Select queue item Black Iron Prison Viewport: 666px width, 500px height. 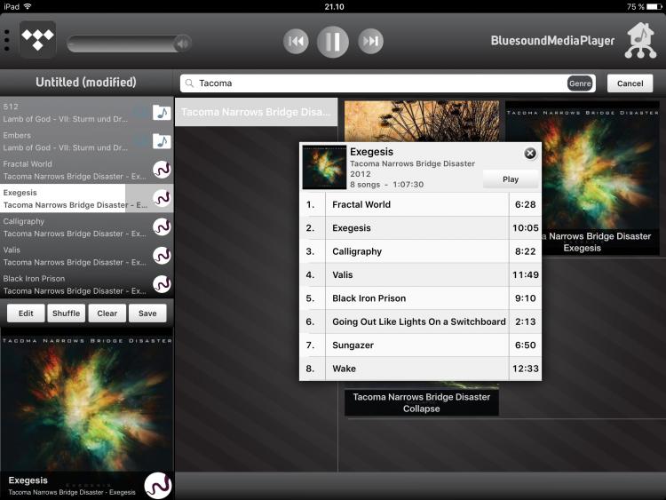(x=87, y=284)
